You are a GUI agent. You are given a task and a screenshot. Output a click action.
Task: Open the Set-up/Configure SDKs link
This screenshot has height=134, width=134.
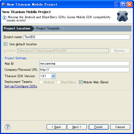[x=21, y=86]
